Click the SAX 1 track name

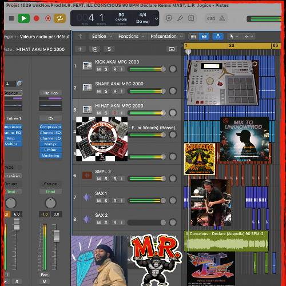101,193
